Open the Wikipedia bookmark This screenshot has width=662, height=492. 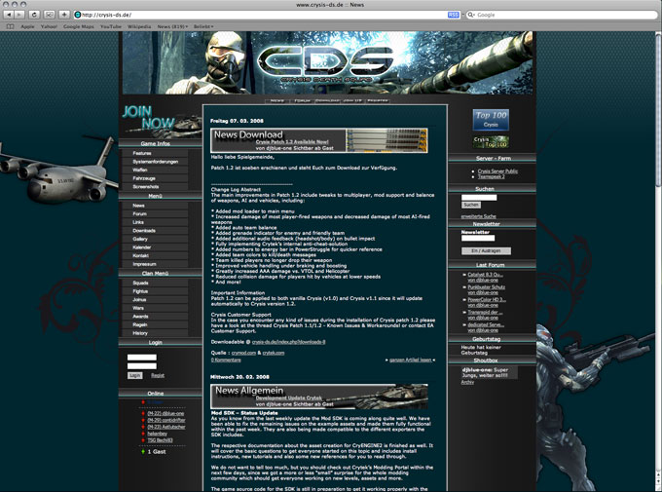tap(139, 26)
